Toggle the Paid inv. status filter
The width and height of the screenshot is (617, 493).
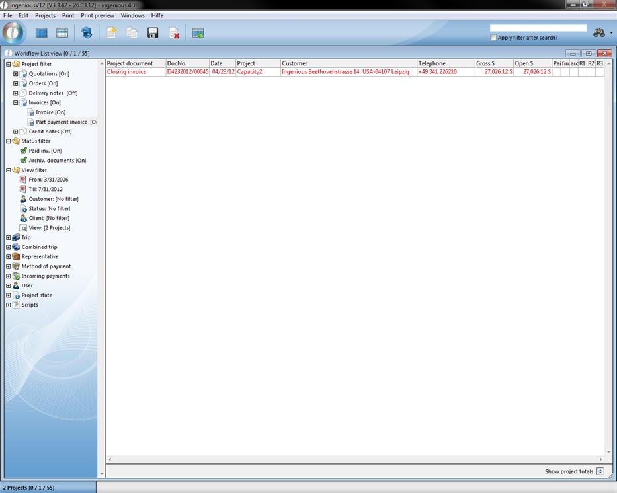(x=24, y=151)
